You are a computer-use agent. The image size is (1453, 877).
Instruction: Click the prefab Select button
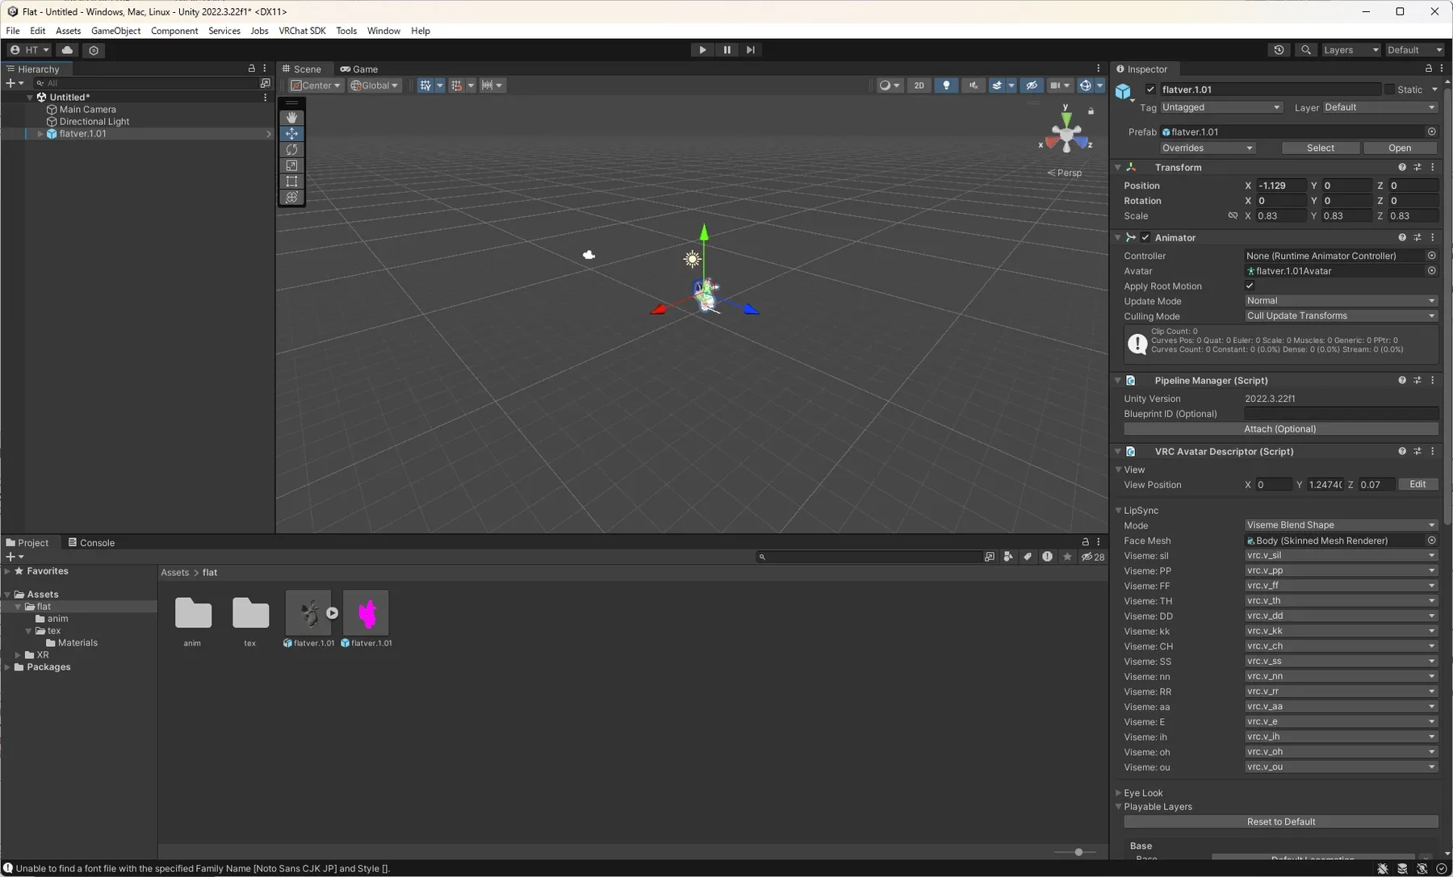pos(1321,148)
